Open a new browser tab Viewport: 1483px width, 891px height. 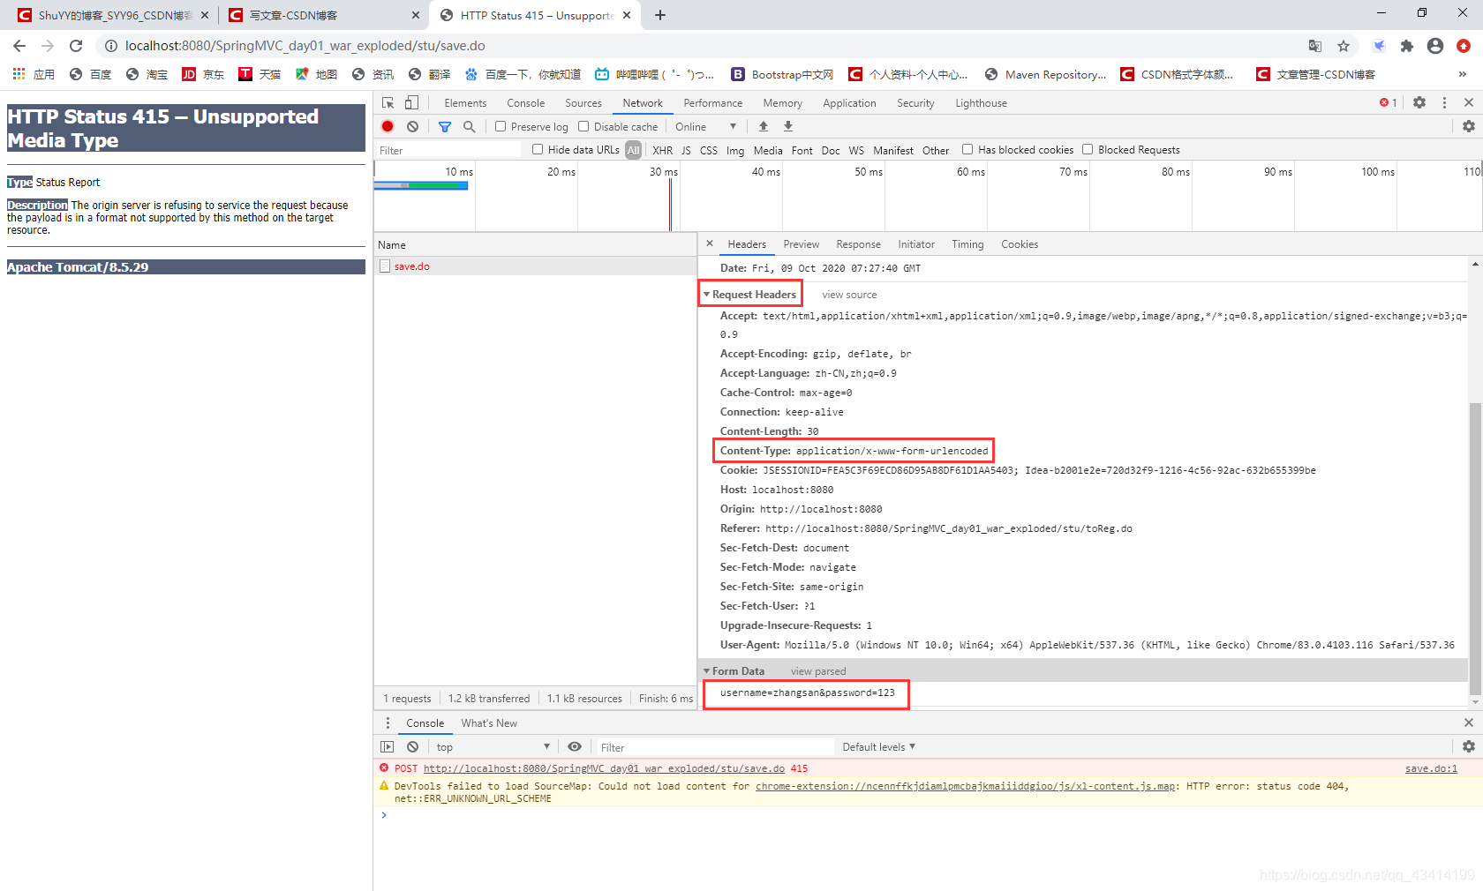pyautogui.click(x=660, y=15)
